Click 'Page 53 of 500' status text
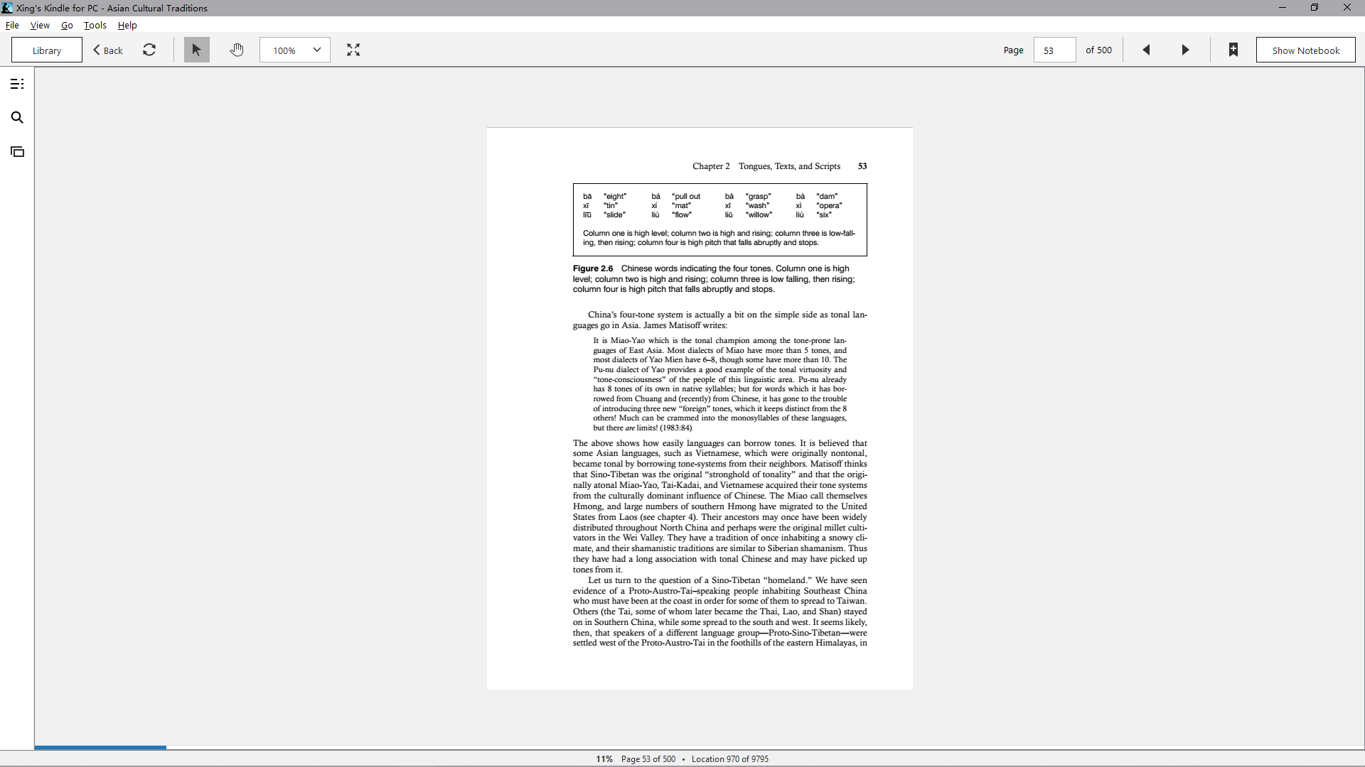The width and height of the screenshot is (1365, 767). pos(648,758)
